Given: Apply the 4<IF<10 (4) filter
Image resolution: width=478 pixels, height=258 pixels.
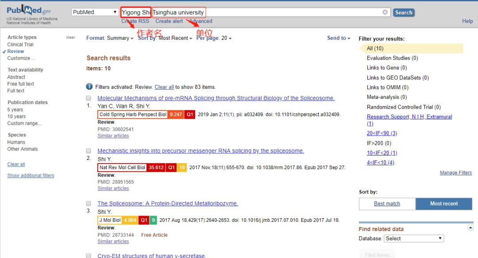Looking at the screenshot, I should point(381,163).
